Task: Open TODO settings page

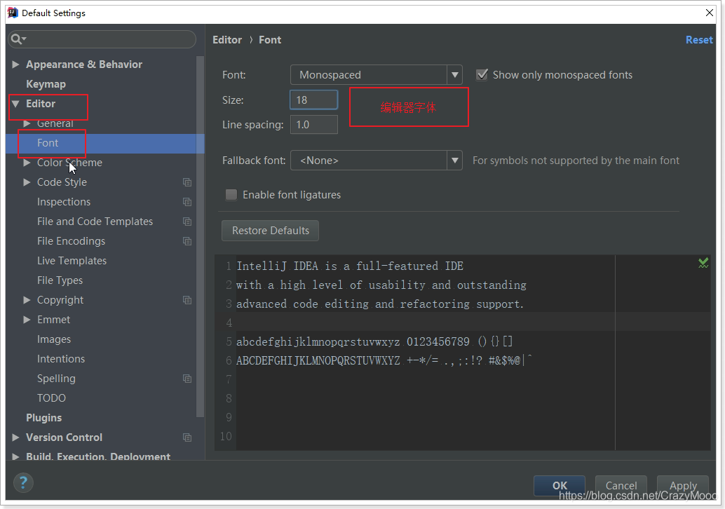Action: coord(51,398)
